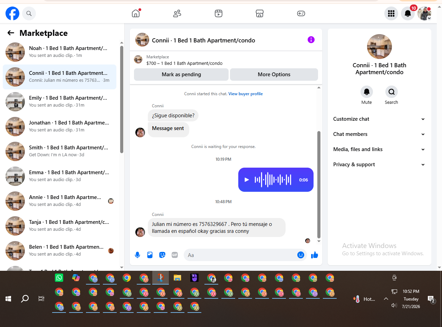This screenshot has width=442, height=327.
Task: Open the Video tab in top navigation
Action: coord(218,13)
